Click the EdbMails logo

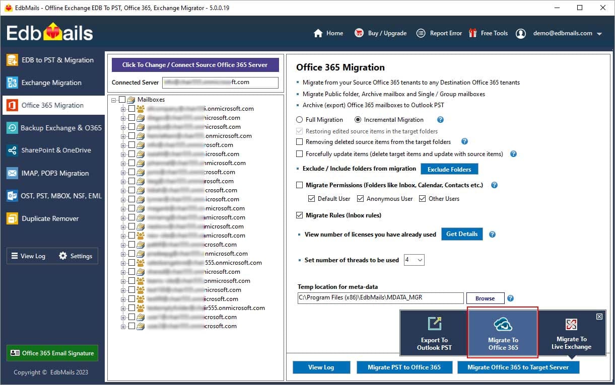pyautogui.click(x=50, y=33)
